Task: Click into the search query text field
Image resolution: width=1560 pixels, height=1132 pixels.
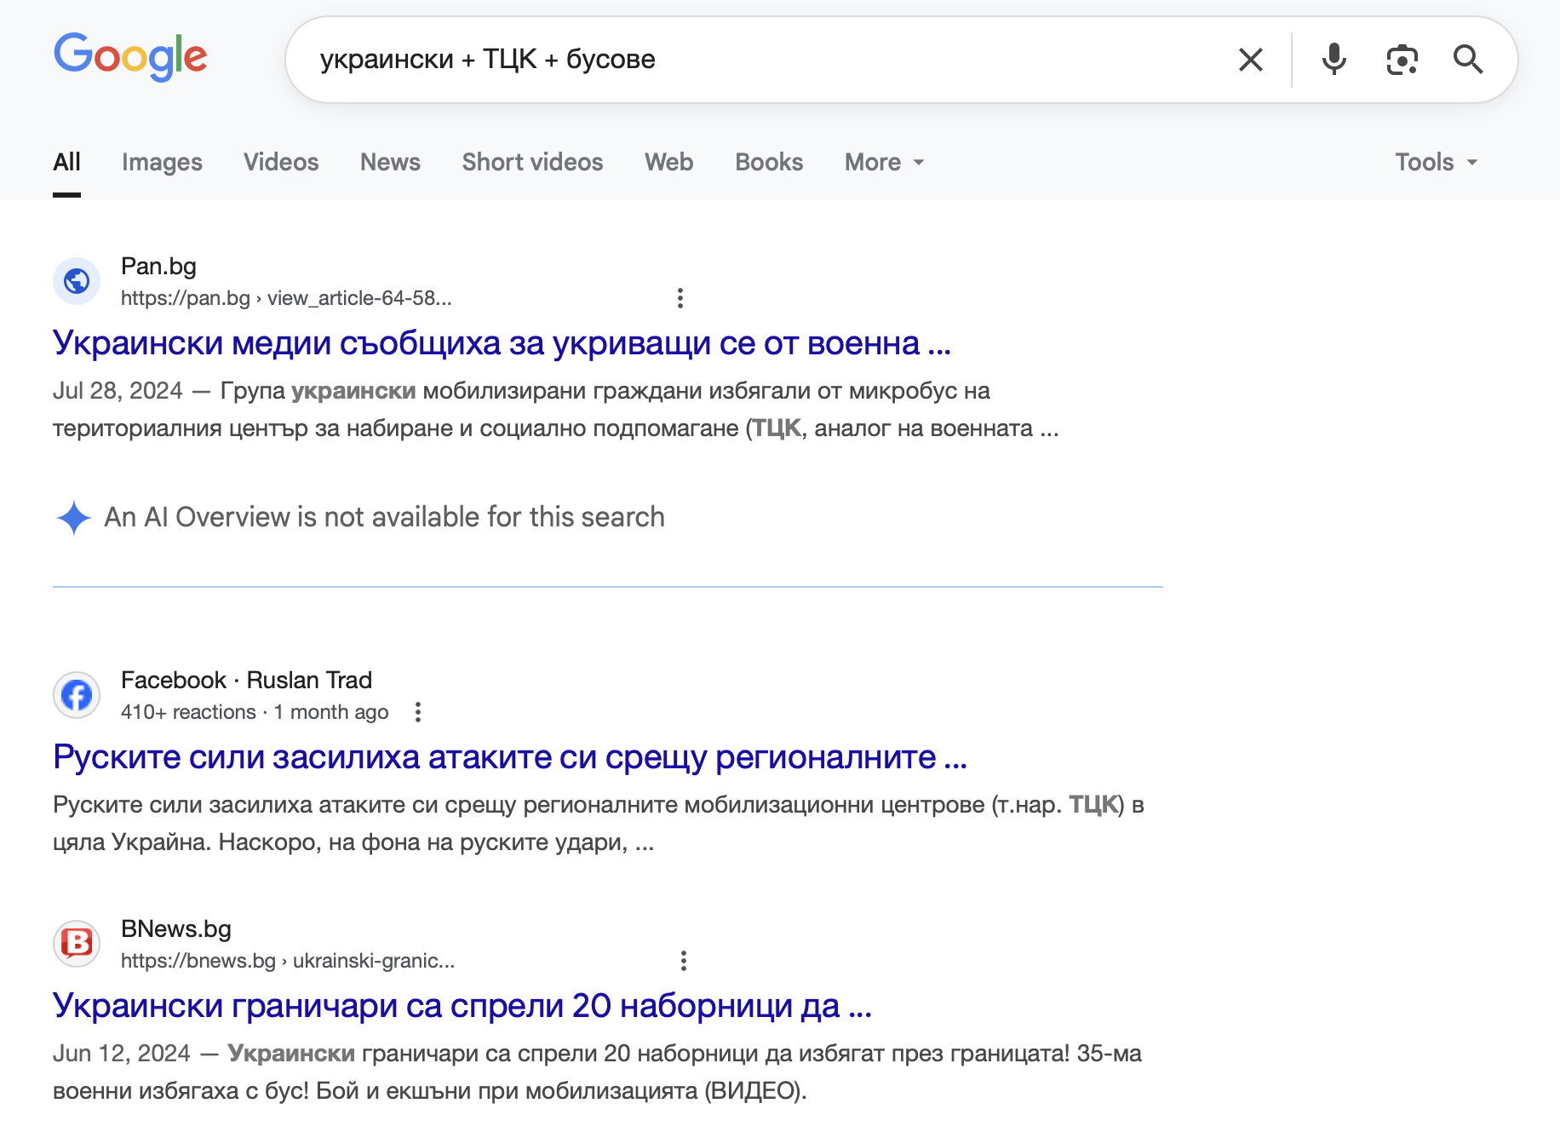Action: 766,60
